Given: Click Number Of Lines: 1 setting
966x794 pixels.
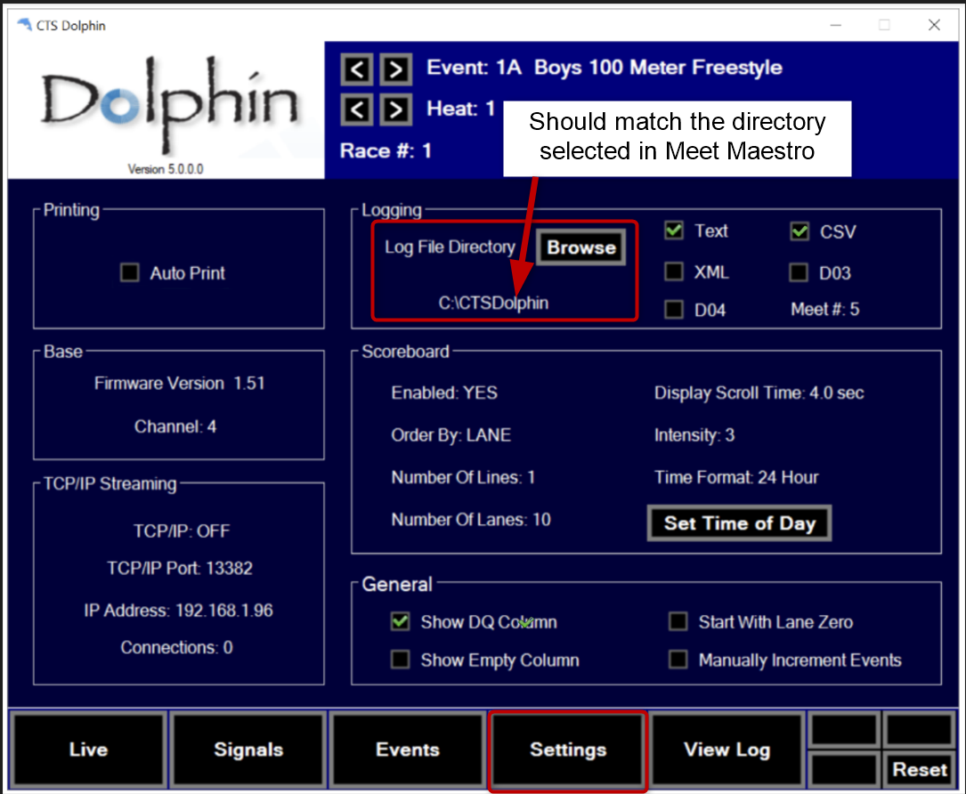Looking at the screenshot, I should pos(463,477).
